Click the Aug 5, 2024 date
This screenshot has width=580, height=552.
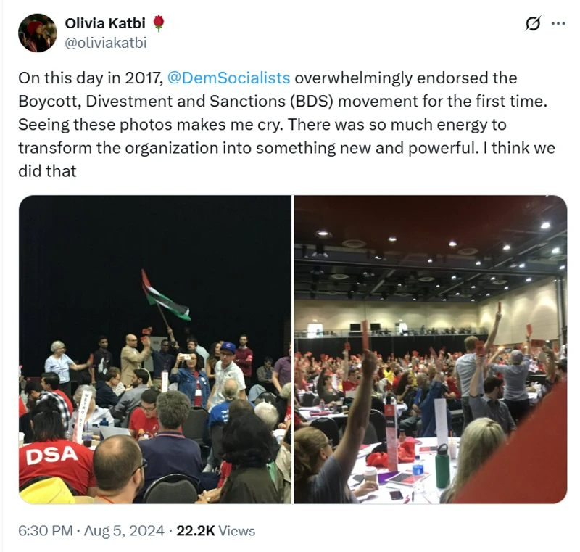(124, 530)
